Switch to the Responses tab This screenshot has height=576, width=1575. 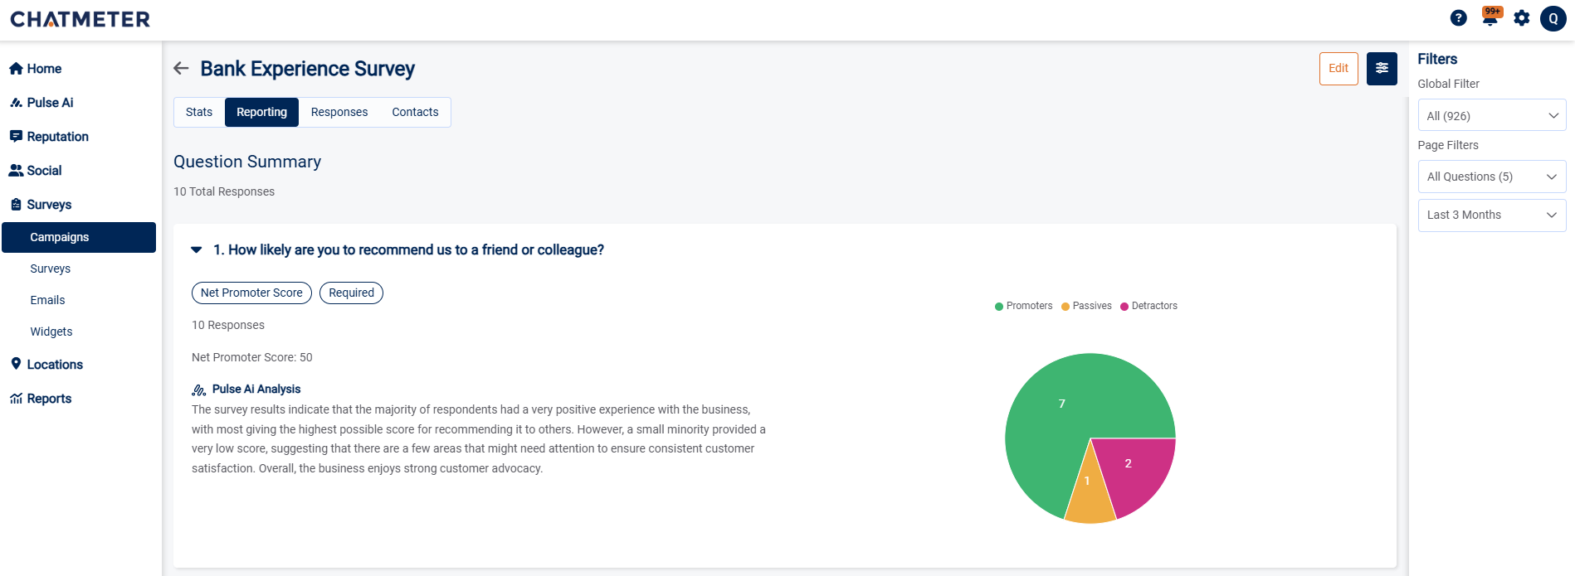[x=339, y=112]
